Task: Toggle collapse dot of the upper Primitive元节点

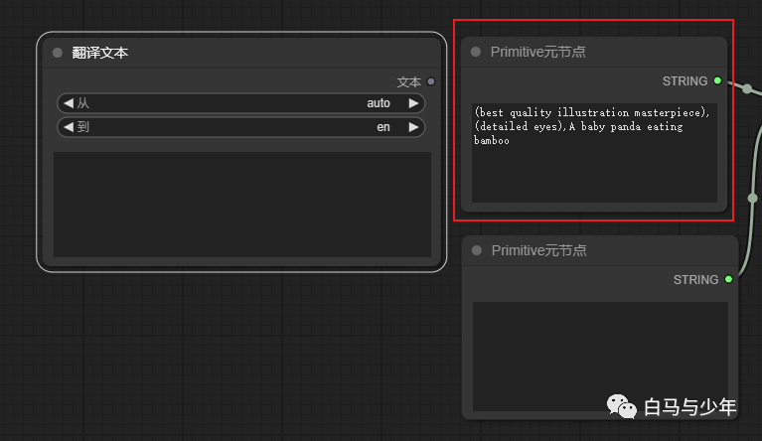Action: tap(476, 52)
